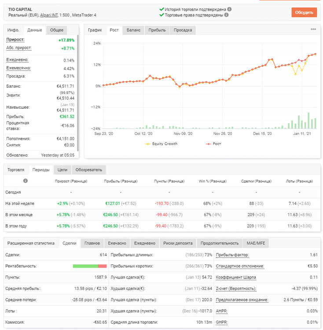Click Стандартное отклонение link
323x330 pixels.
pyautogui.click(x=240, y=266)
